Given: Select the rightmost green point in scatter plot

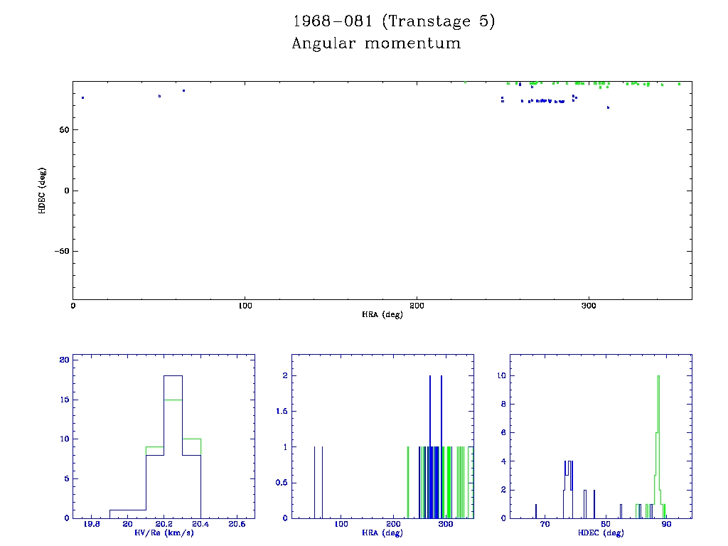Looking at the screenshot, I should (679, 84).
